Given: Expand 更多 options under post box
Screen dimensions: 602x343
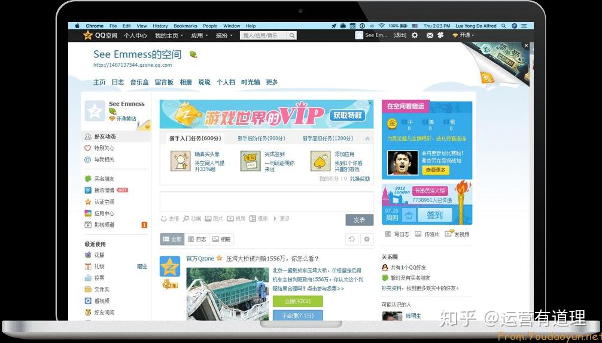Looking at the screenshot, I should (281, 219).
